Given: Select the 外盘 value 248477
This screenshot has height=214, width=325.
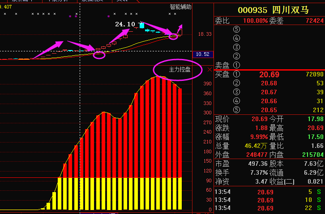Looking at the screenshot, I should [257, 155].
